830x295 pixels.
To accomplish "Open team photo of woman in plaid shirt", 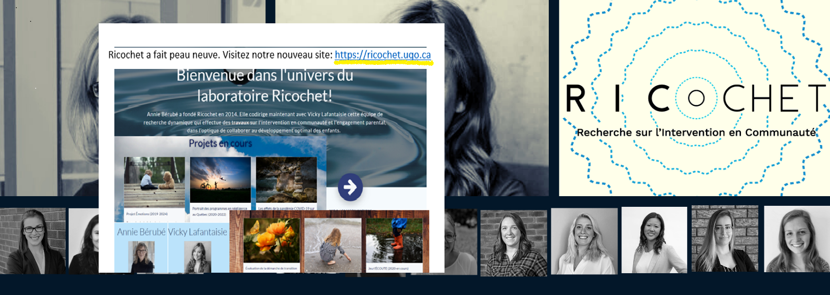I will (x=514, y=243).
